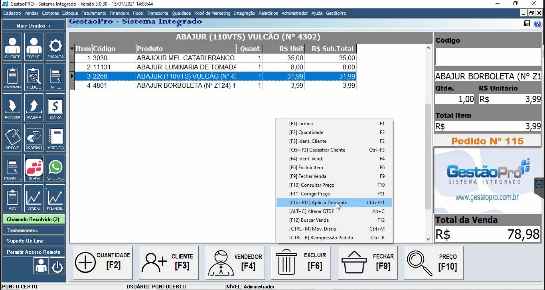
Task: Open the PDV sidebar shortcut
Action: click(x=13, y=198)
